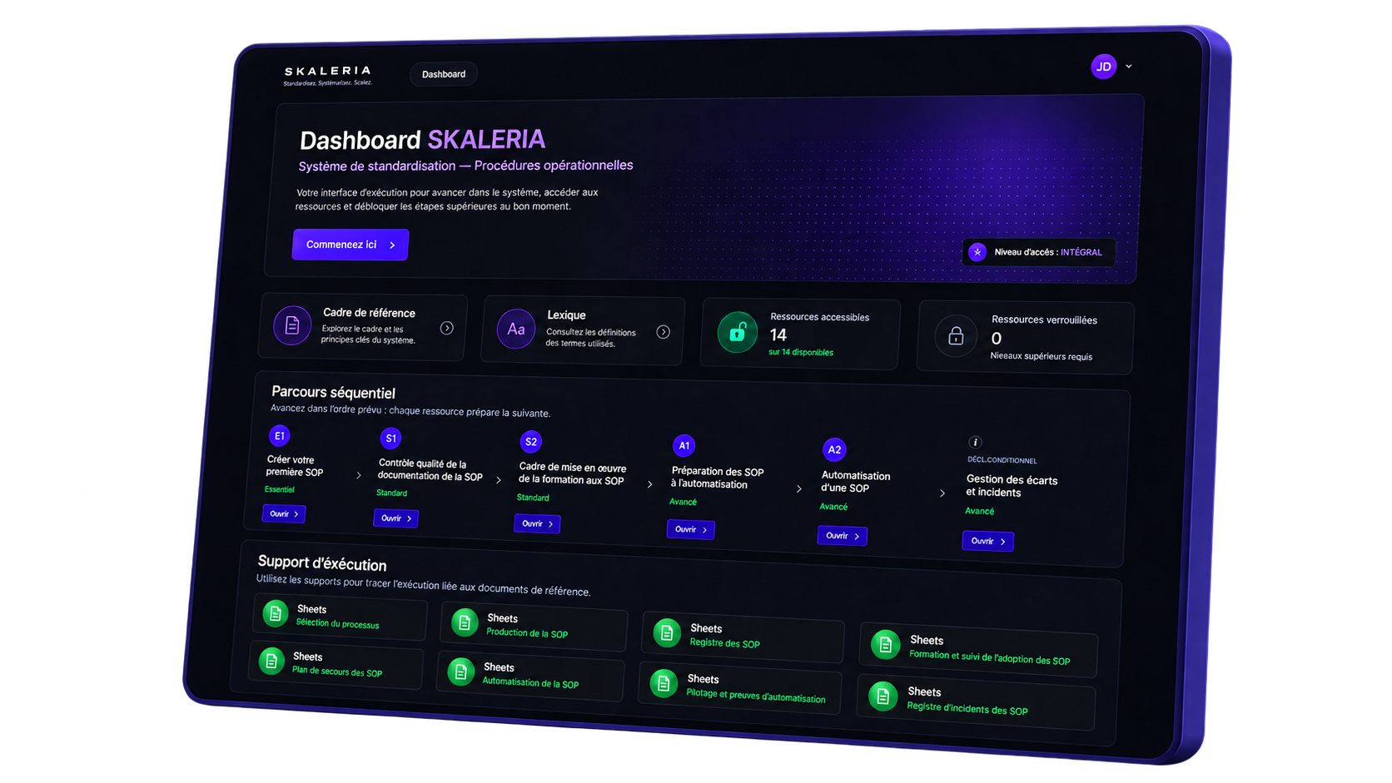Click the star icon in Niveau d'accès badge
The image size is (1392, 783).
[x=978, y=252]
